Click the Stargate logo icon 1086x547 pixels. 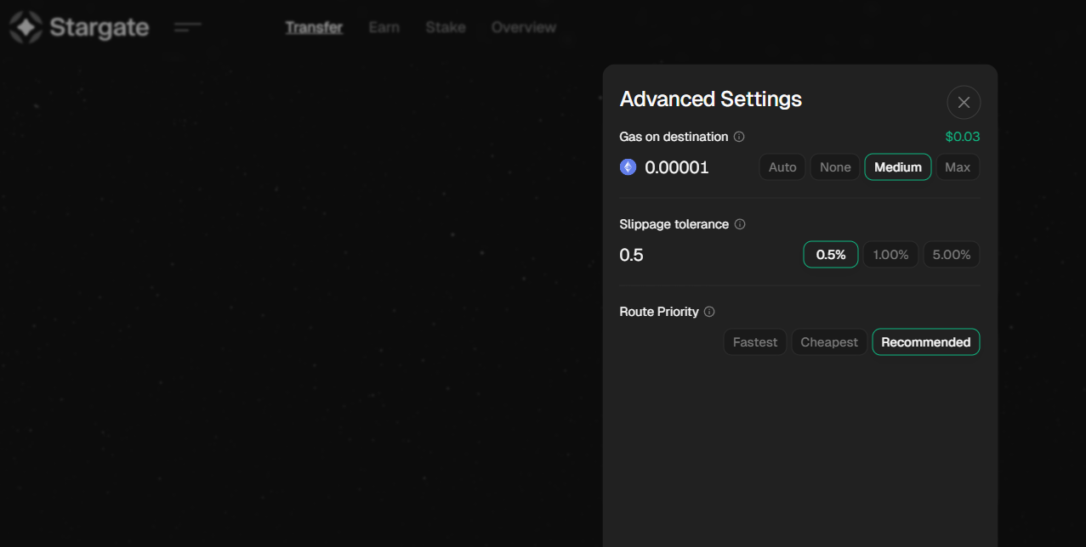click(26, 27)
